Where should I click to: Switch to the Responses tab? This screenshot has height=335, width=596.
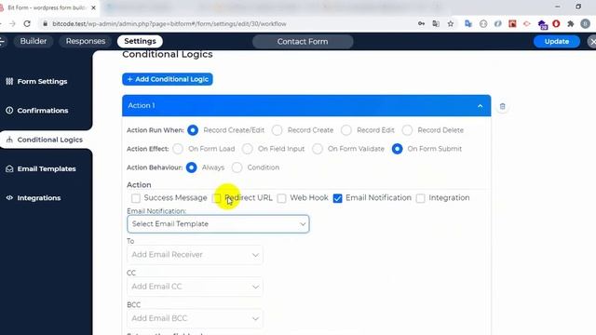tap(86, 41)
